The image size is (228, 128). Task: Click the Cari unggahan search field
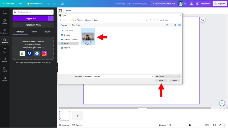pyautogui.click(x=33, y=12)
